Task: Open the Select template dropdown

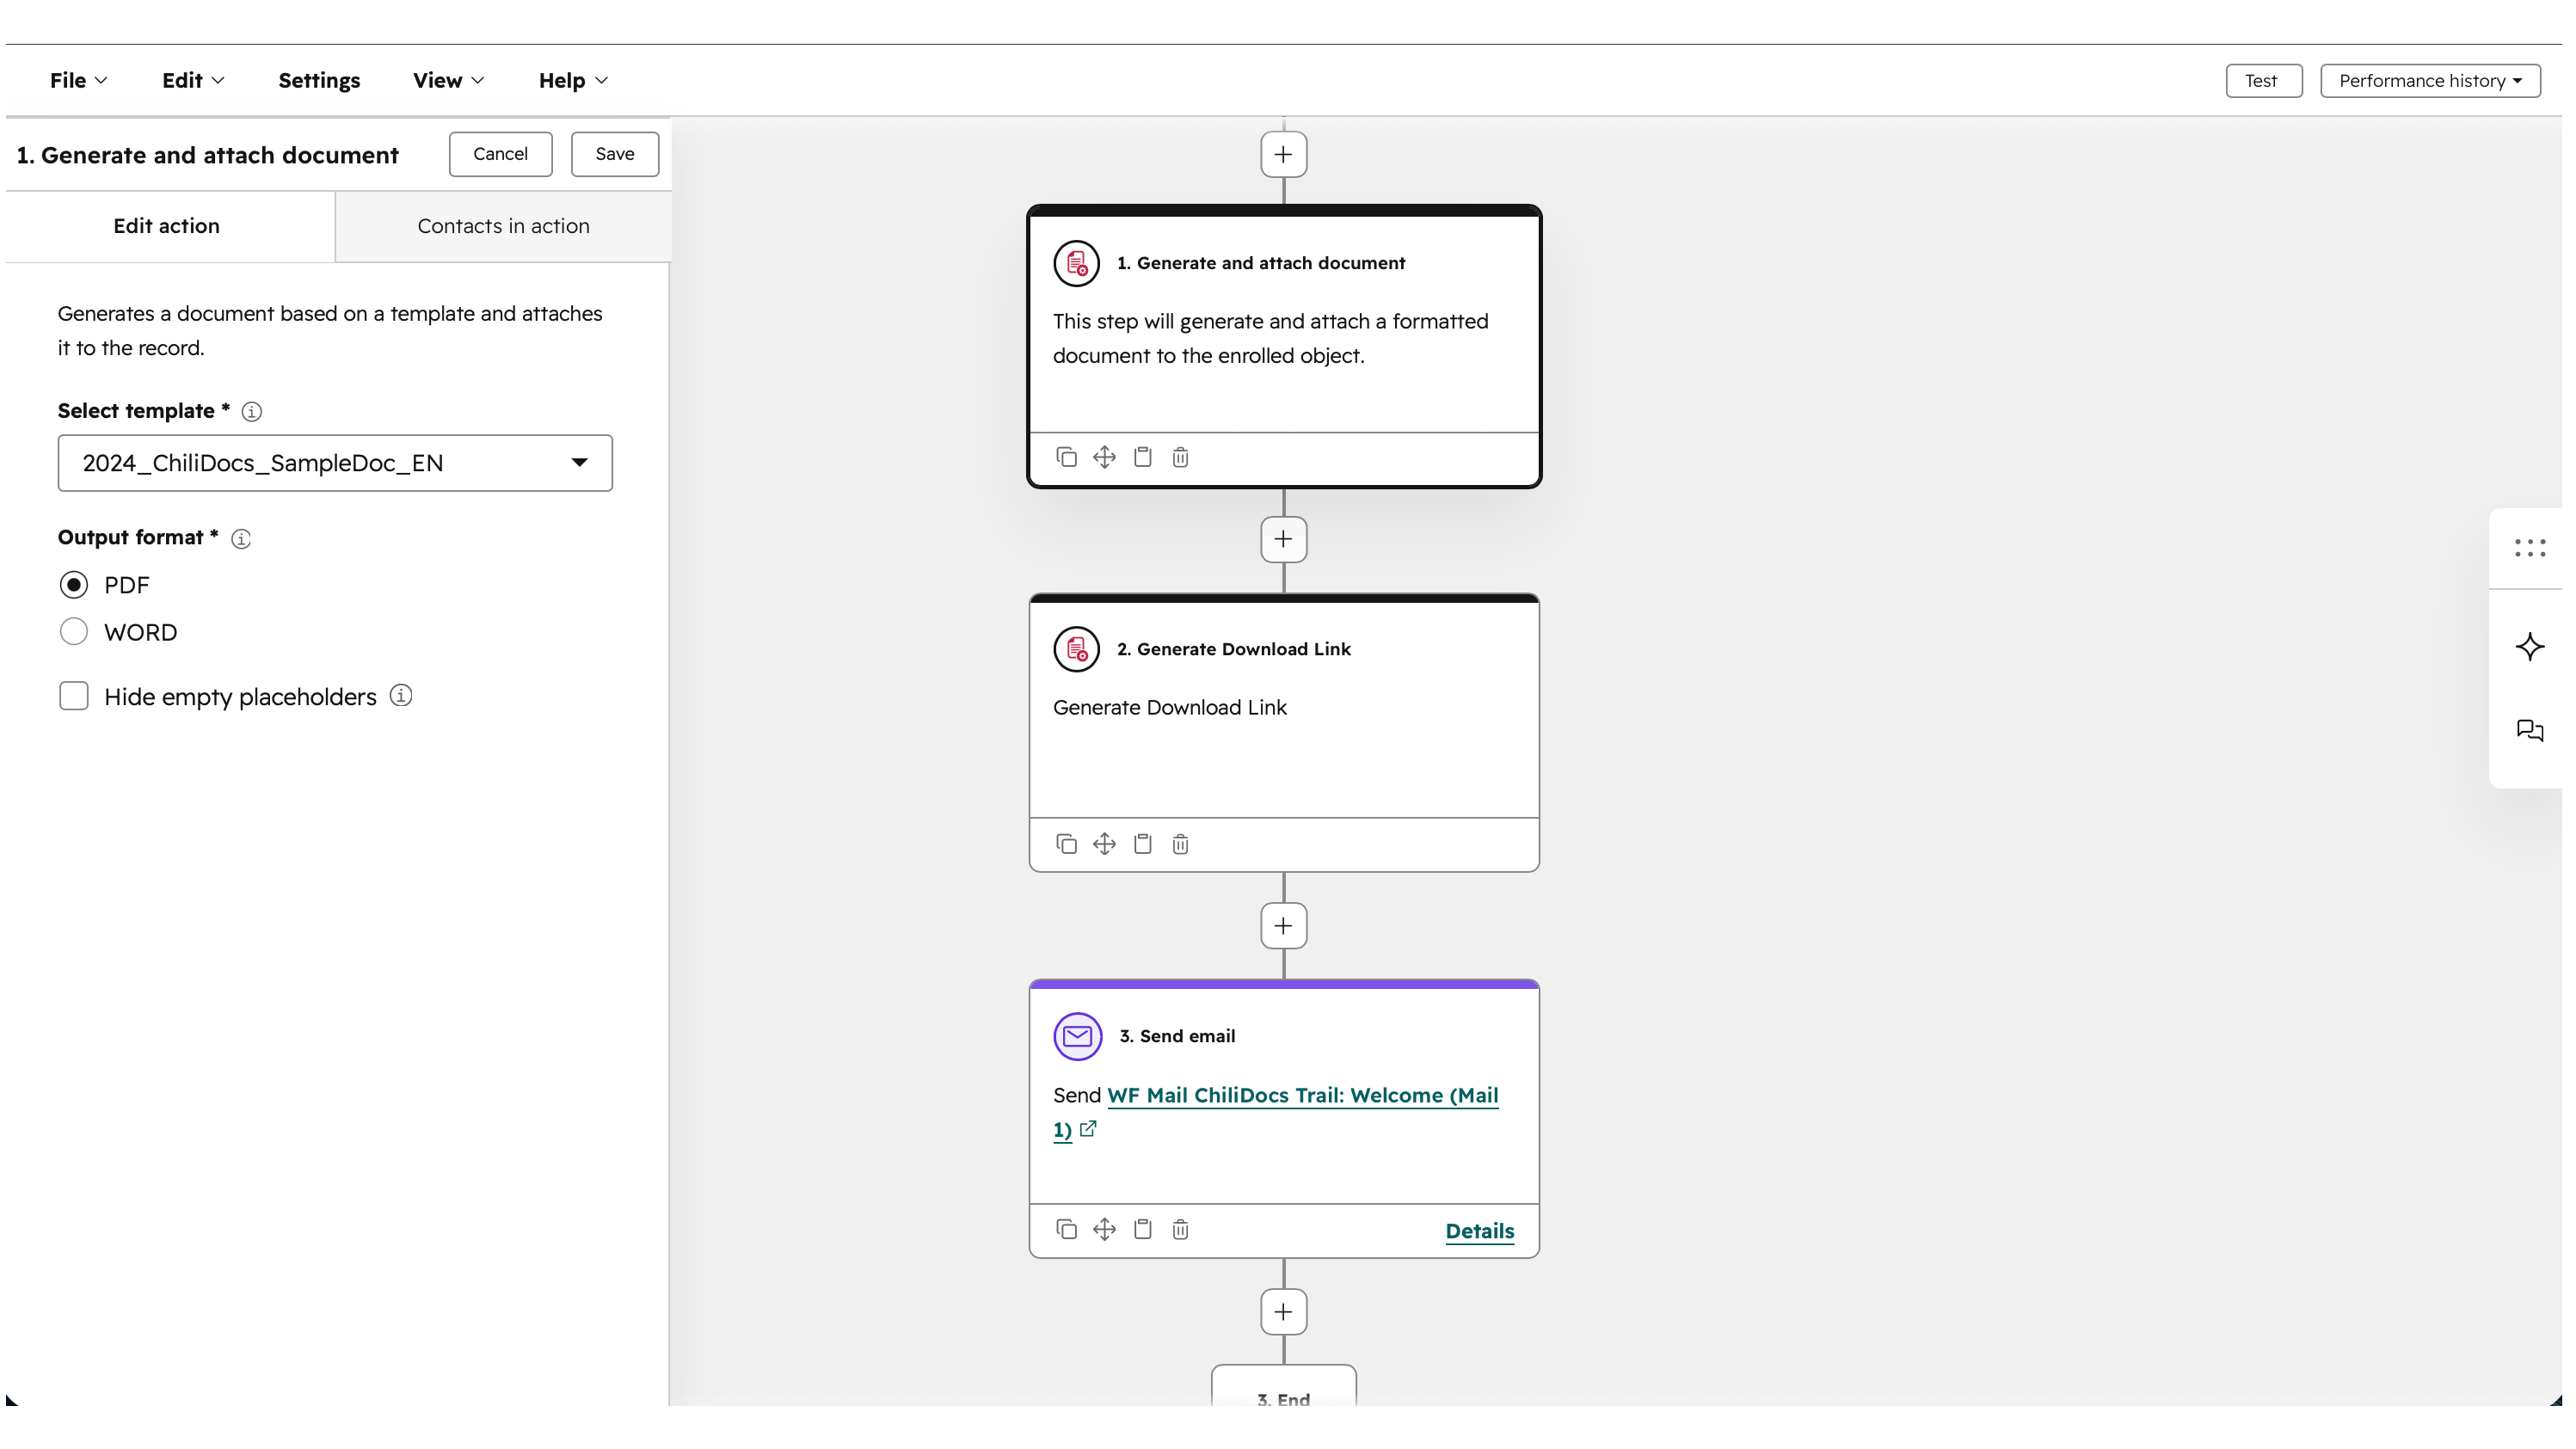Action: coord(335,463)
